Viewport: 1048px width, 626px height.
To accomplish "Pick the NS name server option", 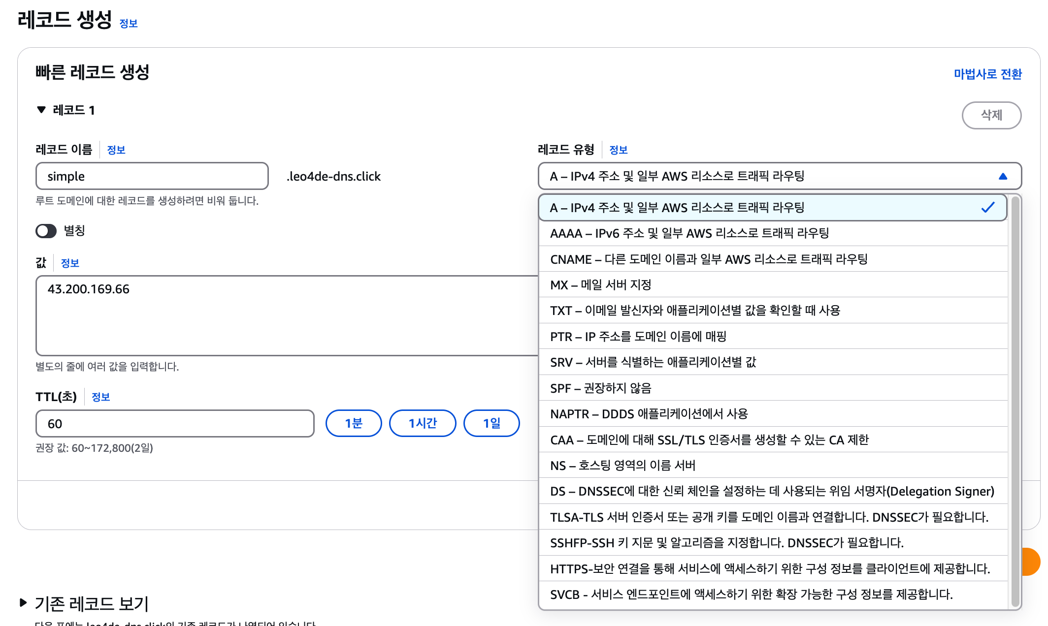I will coord(622,466).
